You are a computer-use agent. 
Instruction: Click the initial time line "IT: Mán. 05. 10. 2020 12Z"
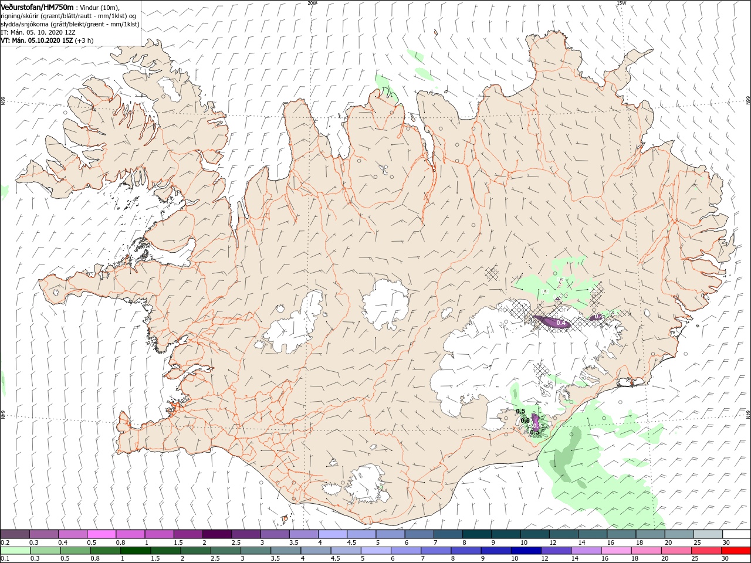tap(38, 32)
